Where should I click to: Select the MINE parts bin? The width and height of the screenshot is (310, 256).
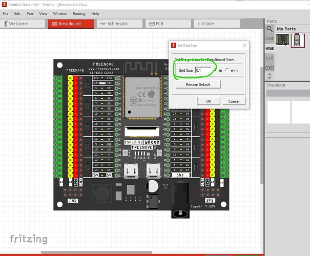point(270,49)
